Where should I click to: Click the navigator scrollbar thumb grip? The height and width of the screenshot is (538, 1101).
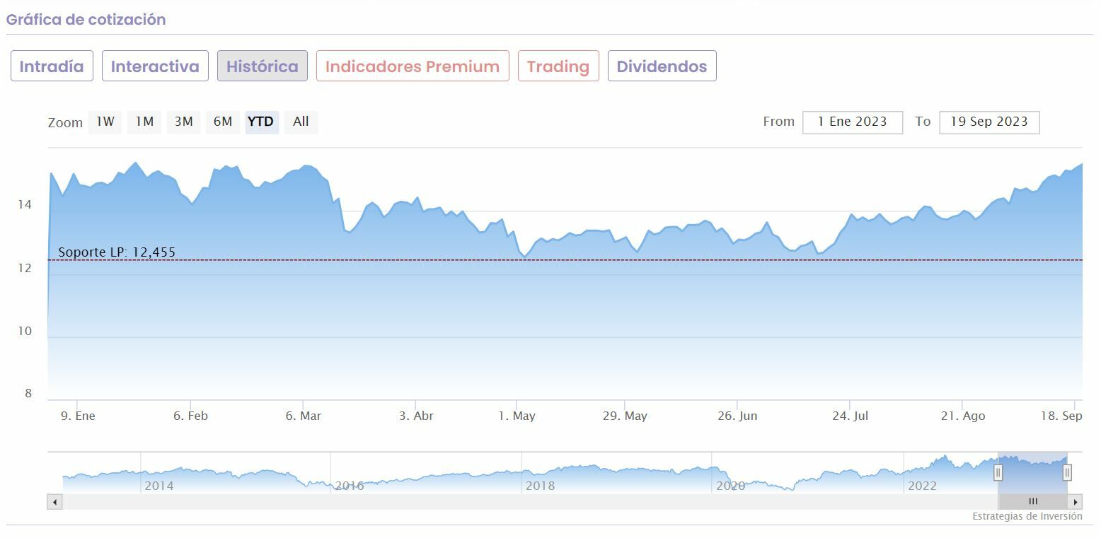(1033, 502)
